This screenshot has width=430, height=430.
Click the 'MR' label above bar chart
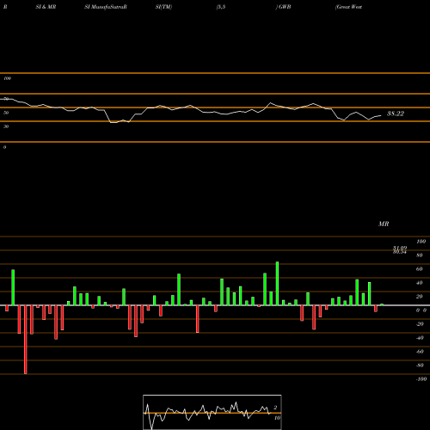pyautogui.click(x=384, y=224)
